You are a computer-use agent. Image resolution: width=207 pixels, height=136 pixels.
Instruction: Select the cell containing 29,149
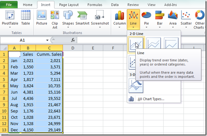49,130
